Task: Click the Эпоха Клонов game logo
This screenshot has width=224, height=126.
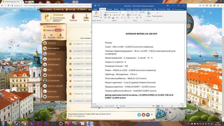Action: pyautogui.click(x=54, y=17)
